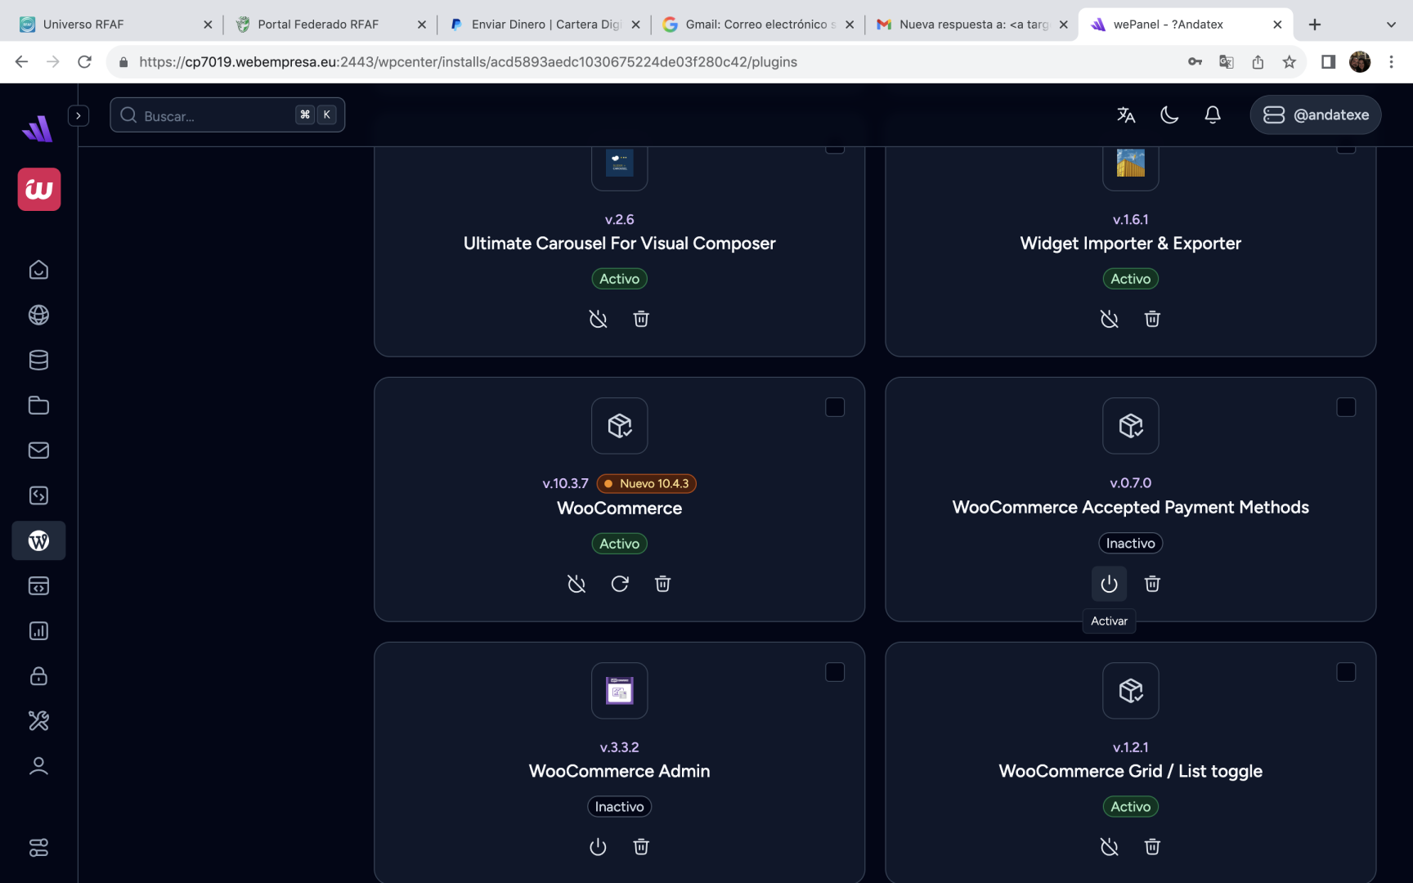Toggle dark mode moon icon
1413x883 pixels.
1169,115
